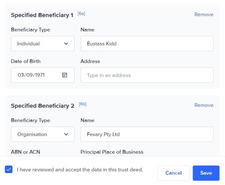
Task: Save the trust deed data
Action: click(206, 173)
